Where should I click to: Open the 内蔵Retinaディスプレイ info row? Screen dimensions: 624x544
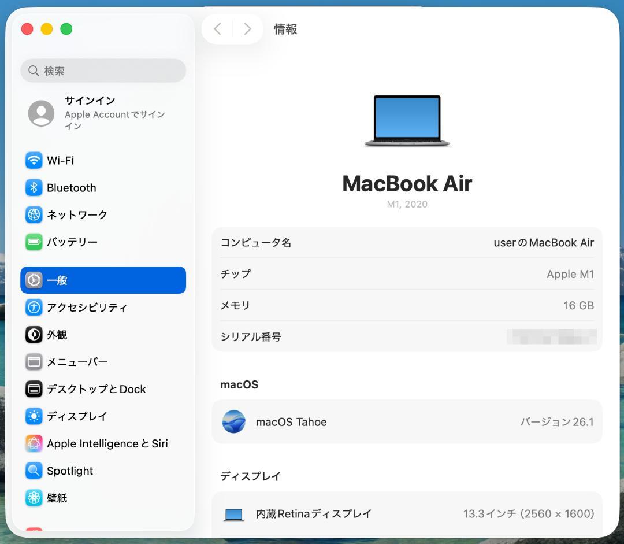407,513
